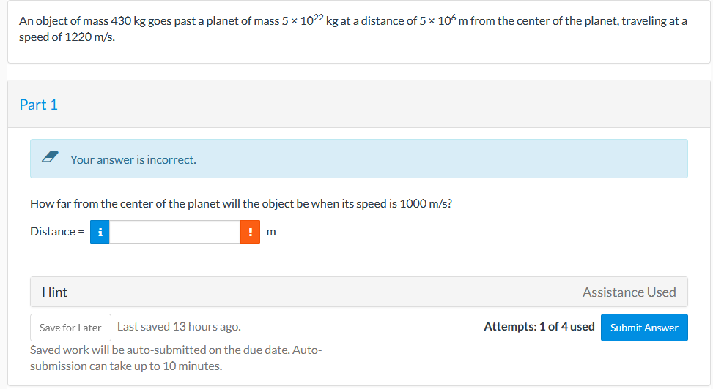713x389 pixels.
Task: Click the orange exclamation warning icon
Action: tap(250, 232)
